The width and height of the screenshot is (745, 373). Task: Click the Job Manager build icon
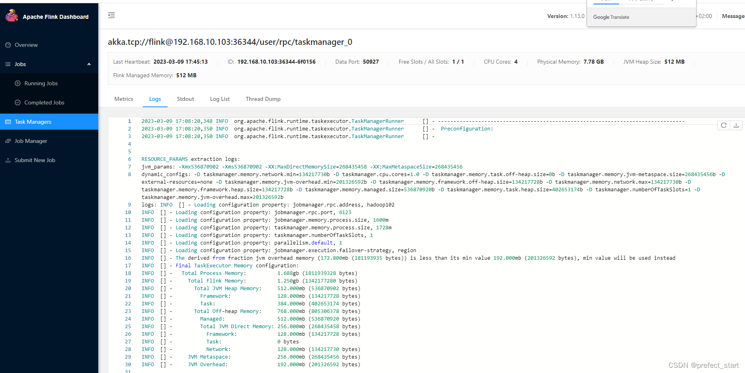click(x=8, y=141)
